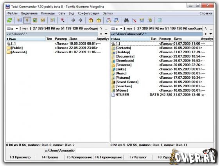Go forward with the right arrow icon
This screenshot has height=166, width=219.
[81, 20]
